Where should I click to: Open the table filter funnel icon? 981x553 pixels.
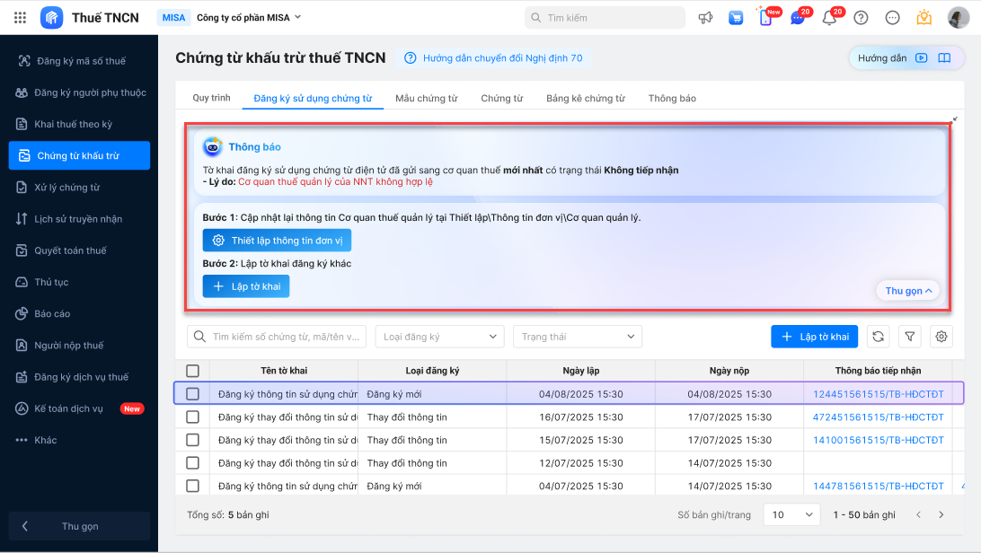[910, 337]
